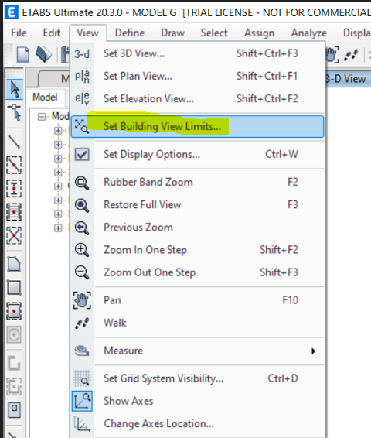Expand the last visible tree node

[x=58, y=228]
